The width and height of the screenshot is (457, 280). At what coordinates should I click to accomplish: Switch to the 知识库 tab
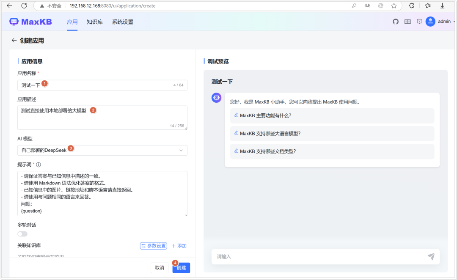click(95, 22)
